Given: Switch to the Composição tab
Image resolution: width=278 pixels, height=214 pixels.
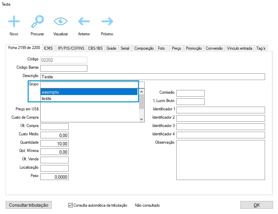Looking at the screenshot, I should (x=144, y=48).
